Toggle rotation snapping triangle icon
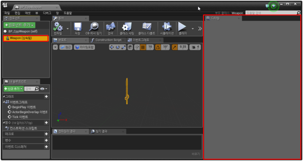The width and height of the screenshot is (303, 161). pyautogui.click(x=158, y=47)
